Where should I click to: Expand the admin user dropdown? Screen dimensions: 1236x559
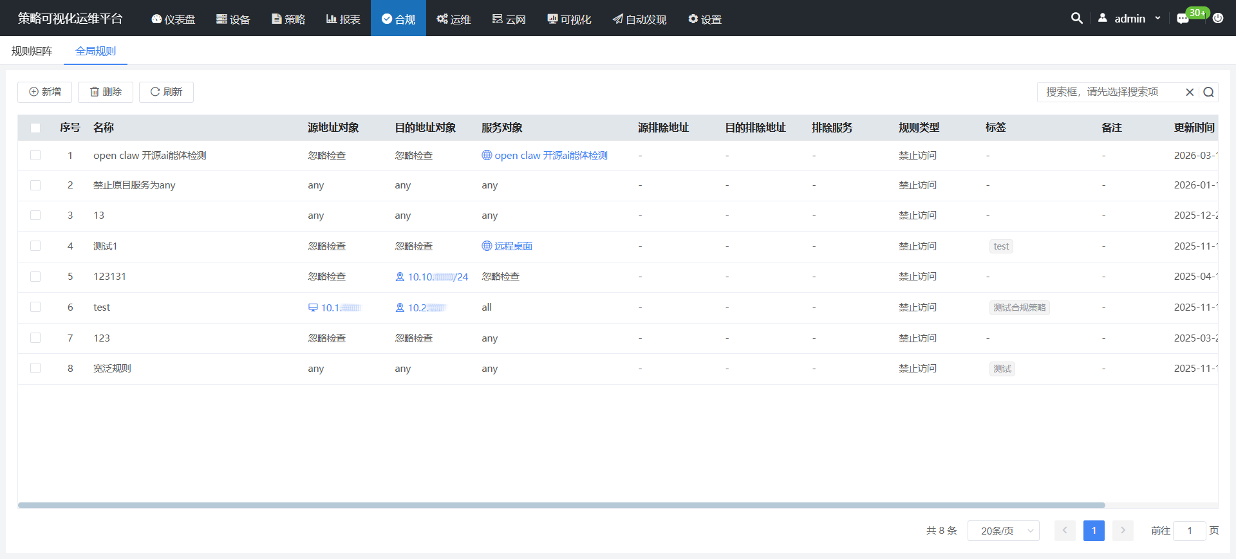point(1131,19)
